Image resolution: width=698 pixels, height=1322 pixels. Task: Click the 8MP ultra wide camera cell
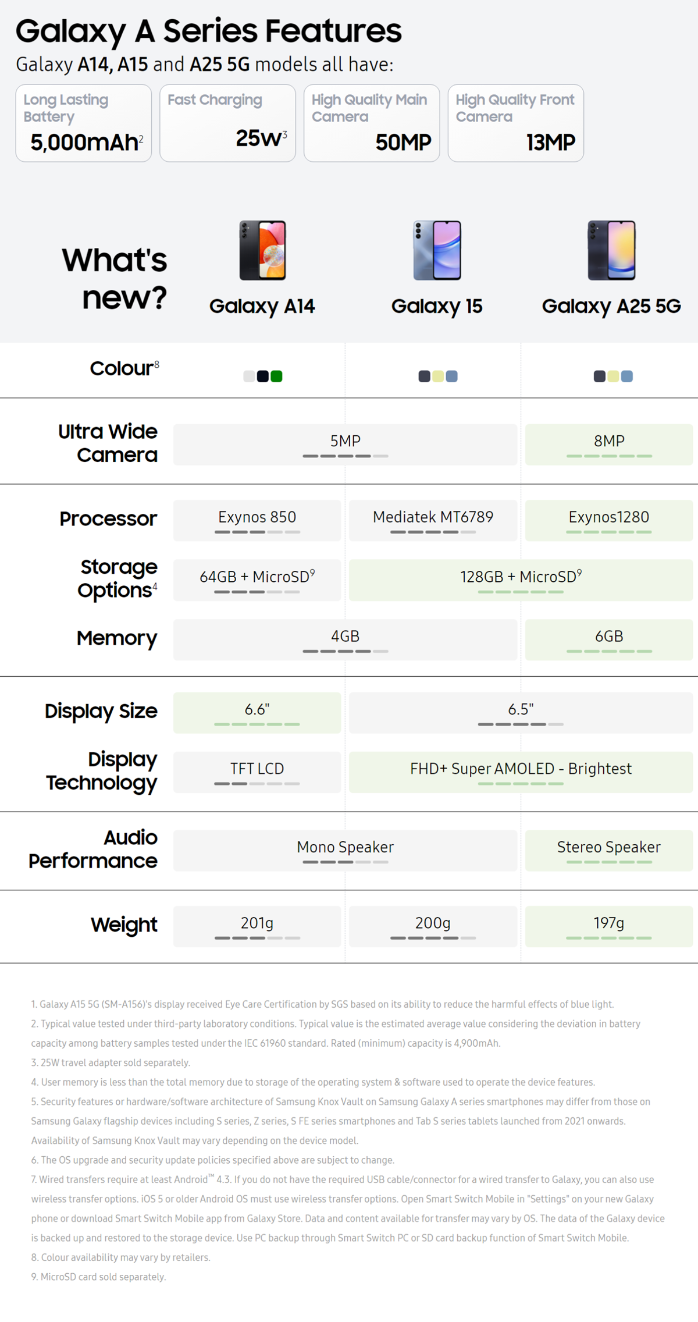pos(609,445)
